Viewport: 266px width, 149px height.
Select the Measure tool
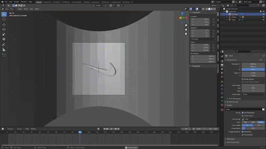click(x=4, y=50)
